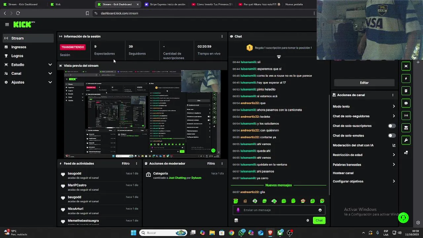Viewport: 423px width, 238px height.
Task: Select the first green emote in chat bar
Action: point(236,201)
